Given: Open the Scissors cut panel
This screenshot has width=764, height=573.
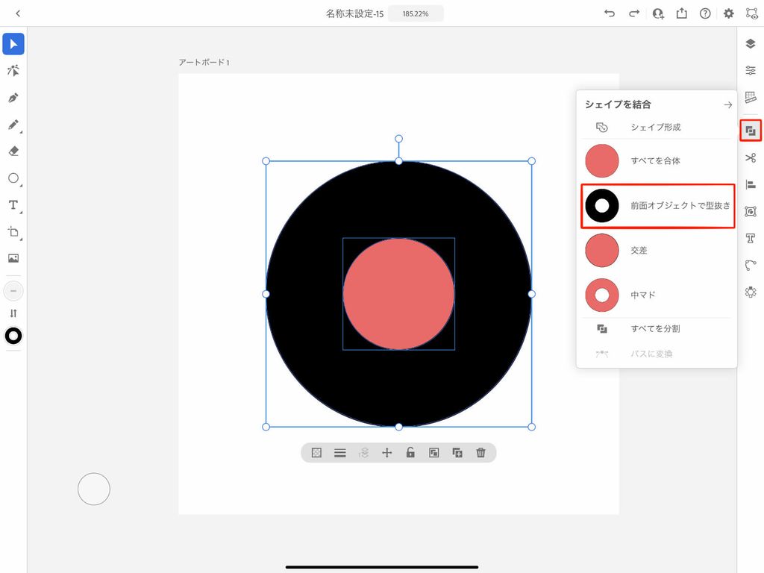Looking at the screenshot, I should 751,158.
